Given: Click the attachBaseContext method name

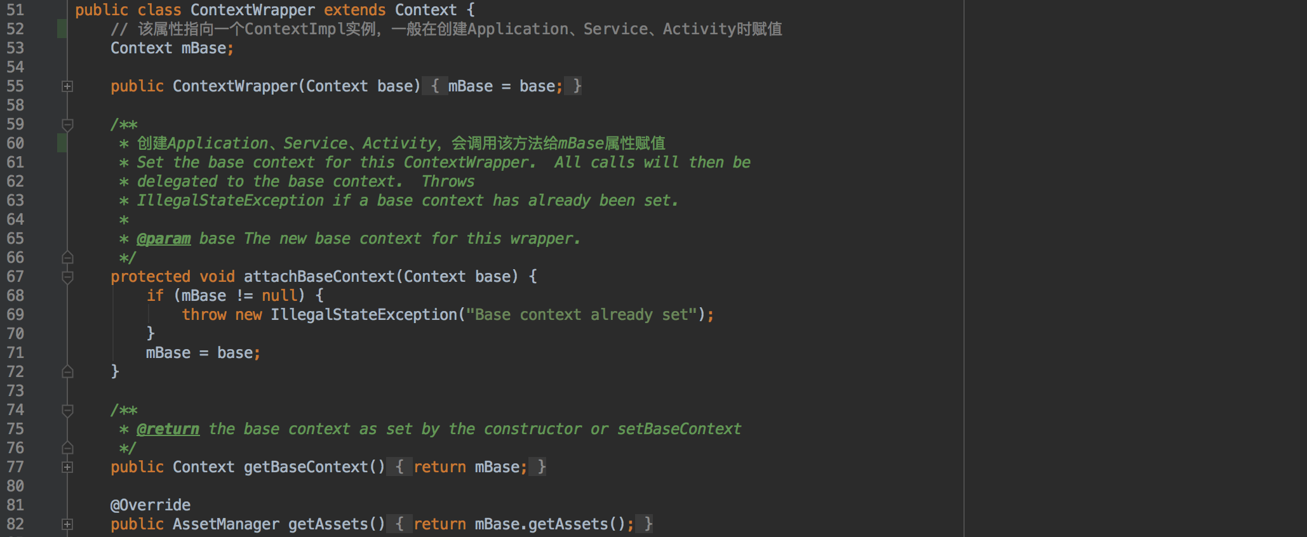Looking at the screenshot, I should click(319, 277).
